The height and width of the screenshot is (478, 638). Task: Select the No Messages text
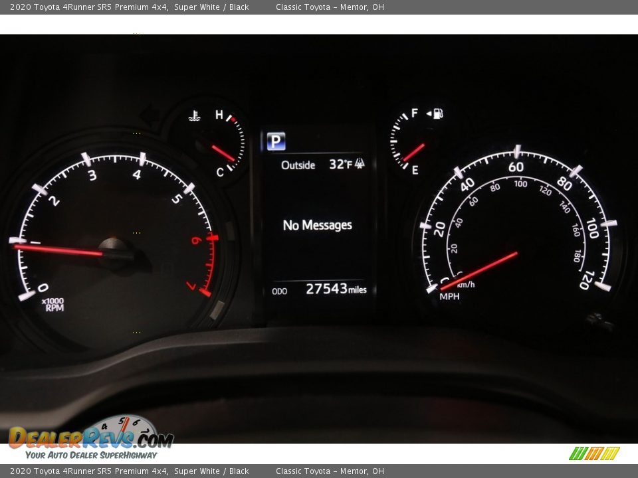pos(317,225)
